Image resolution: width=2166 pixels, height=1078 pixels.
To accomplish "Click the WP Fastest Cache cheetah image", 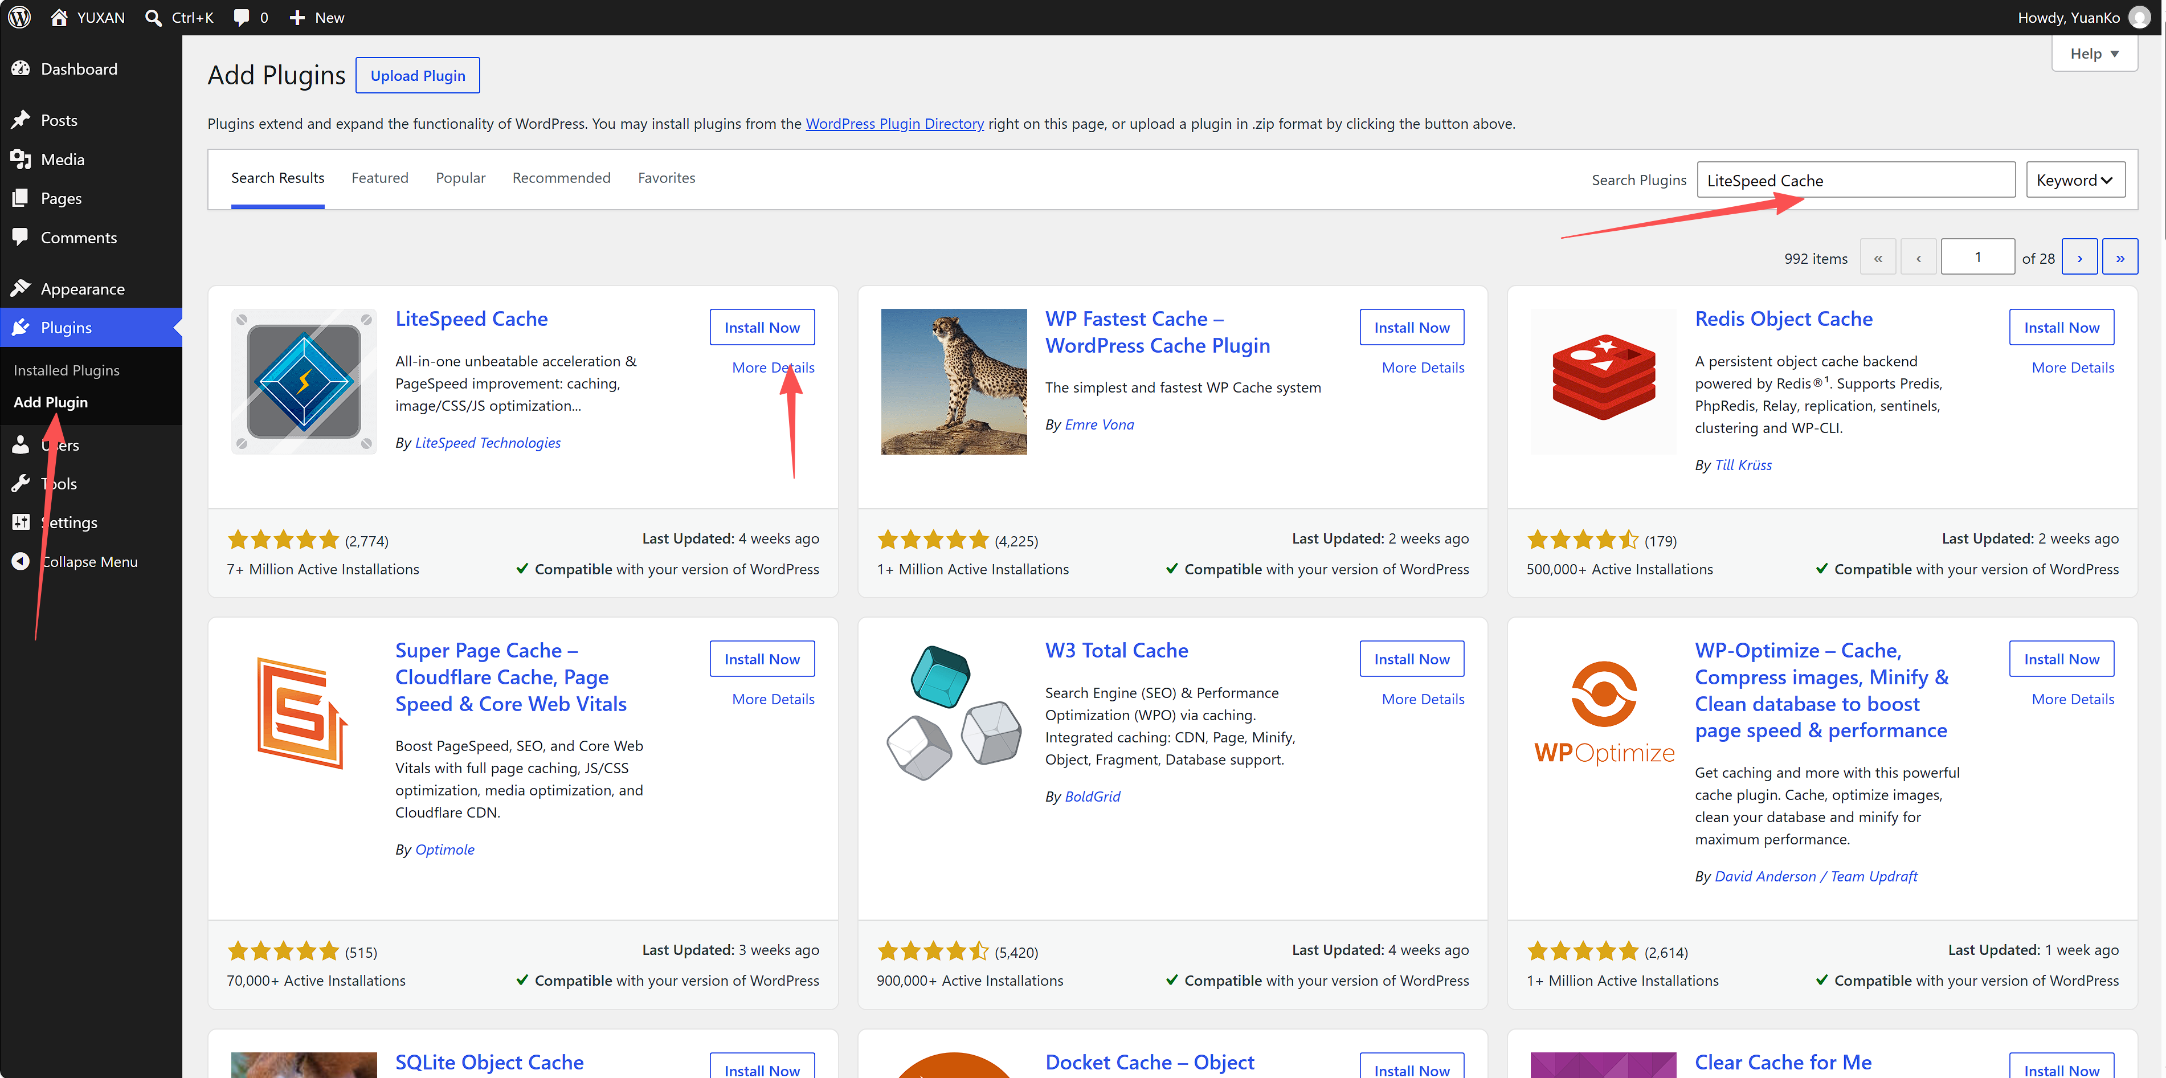I will [954, 382].
